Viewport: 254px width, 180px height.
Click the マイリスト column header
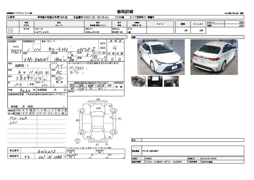click(198, 24)
